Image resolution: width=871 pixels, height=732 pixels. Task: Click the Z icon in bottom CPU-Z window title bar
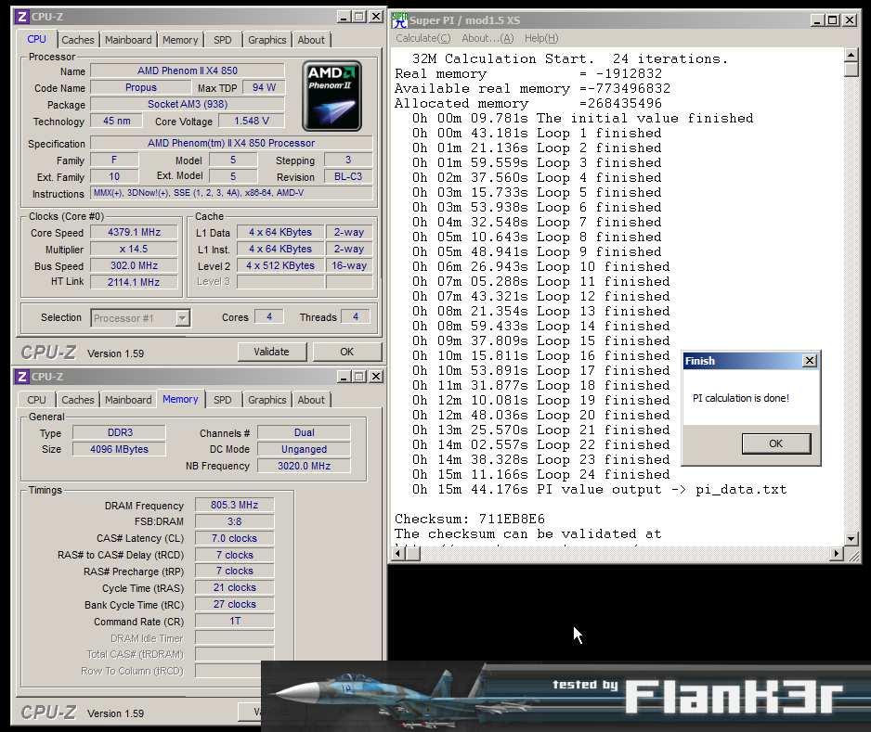point(22,377)
